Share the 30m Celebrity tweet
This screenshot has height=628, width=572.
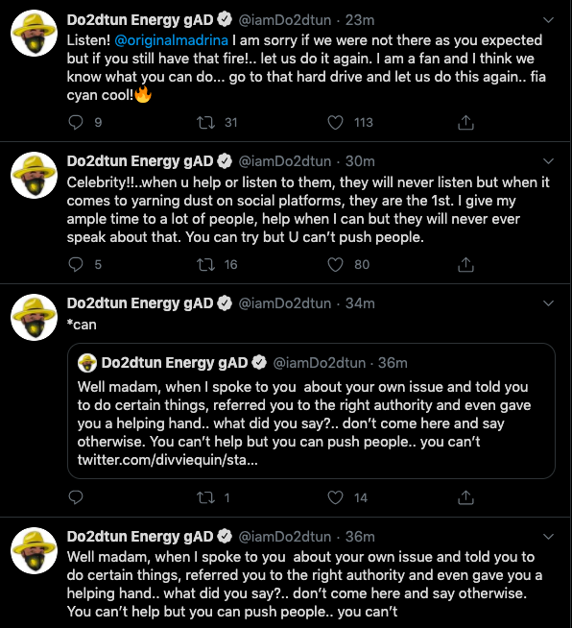pyautogui.click(x=465, y=264)
